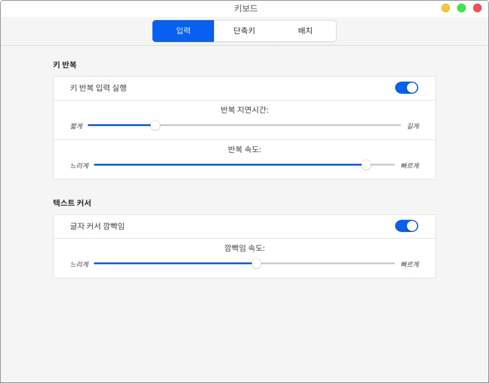Click the 키보드 window title
This screenshot has height=383, width=489.
(x=246, y=9)
